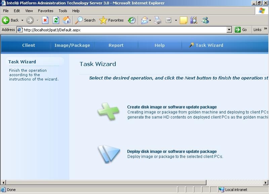Expand the Back button history dropdown
Image resolution: width=269 pixels, height=194 pixels.
tap(23, 20)
